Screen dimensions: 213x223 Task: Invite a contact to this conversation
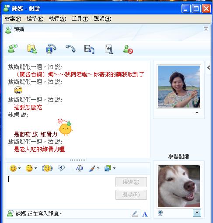(x=13, y=49)
